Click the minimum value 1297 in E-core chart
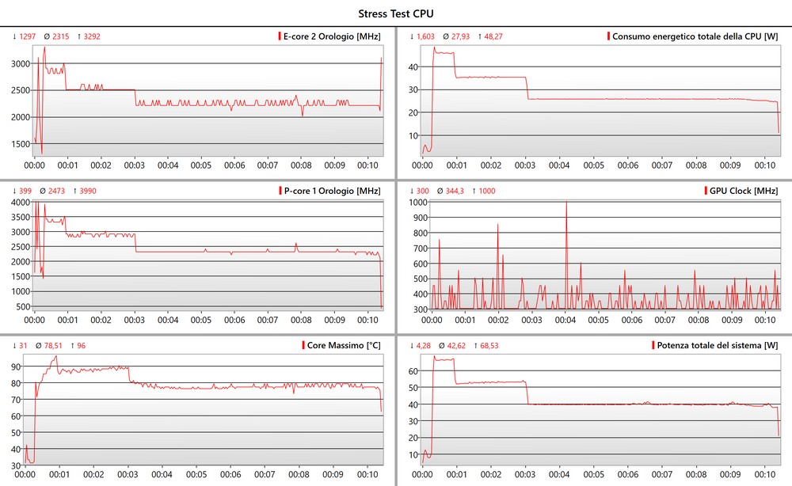 (28, 36)
